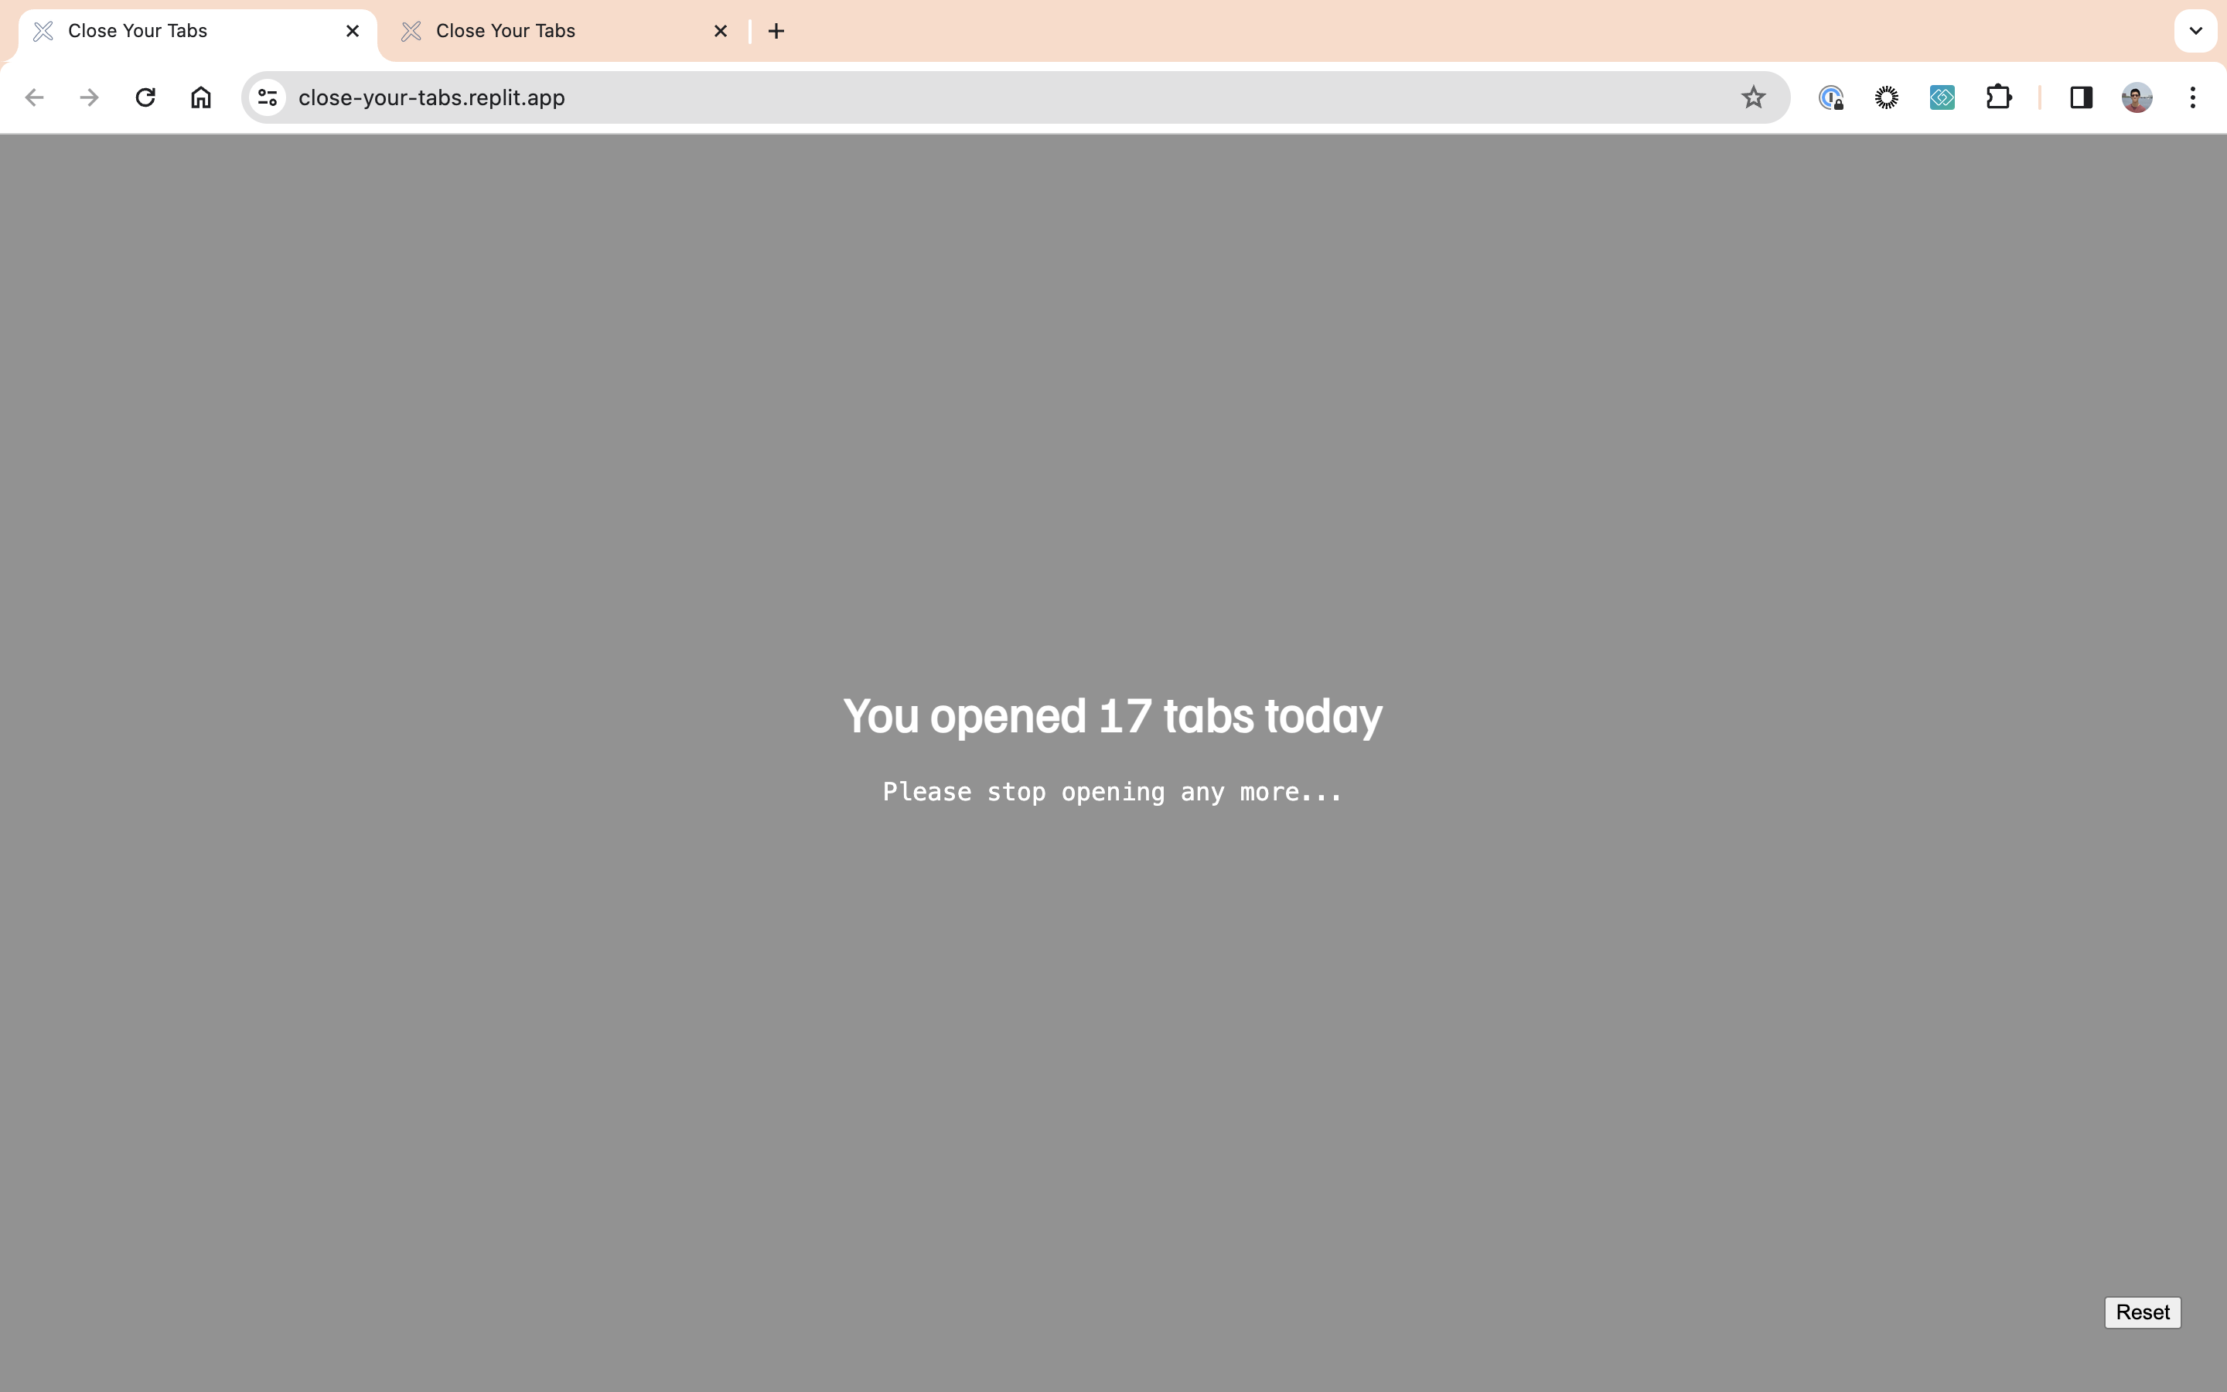Expand the tab search dropdown chevron
This screenshot has height=1392, width=2227.
pyautogui.click(x=2195, y=31)
